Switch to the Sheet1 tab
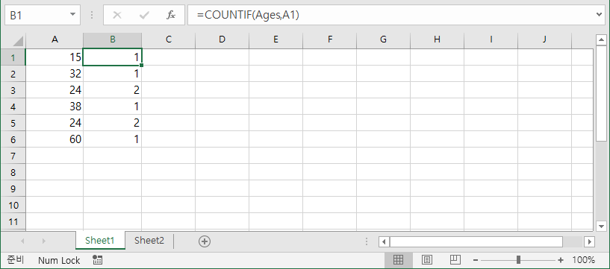 tap(100, 240)
